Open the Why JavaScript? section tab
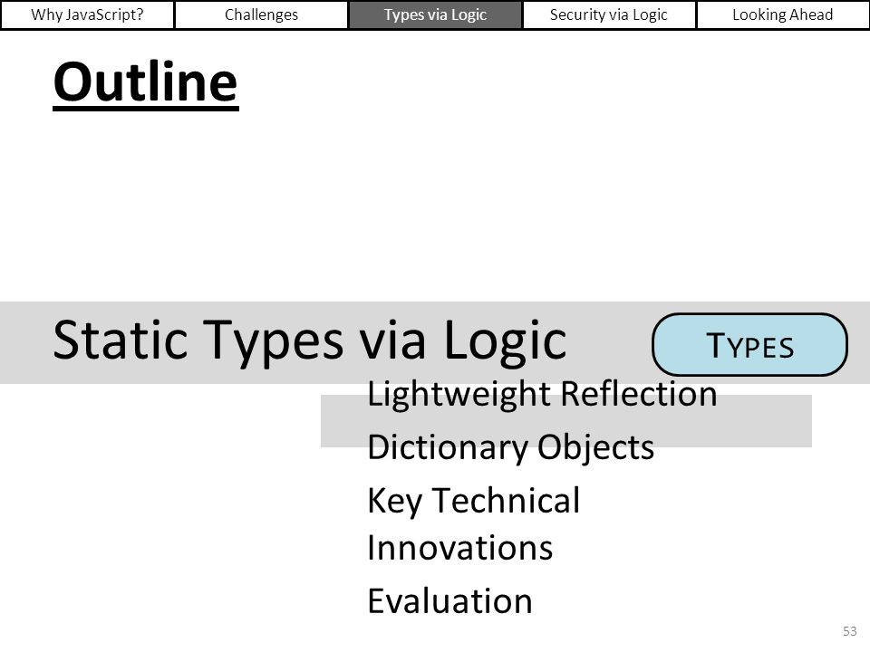The width and height of the screenshot is (870, 652). click(x=87, y=14)
